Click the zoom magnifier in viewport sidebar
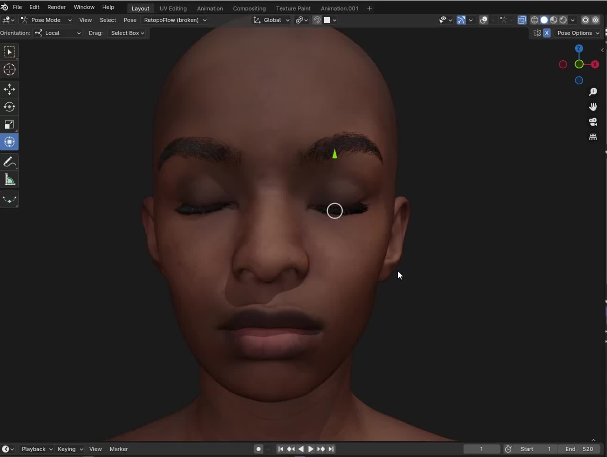 (593, 92)
